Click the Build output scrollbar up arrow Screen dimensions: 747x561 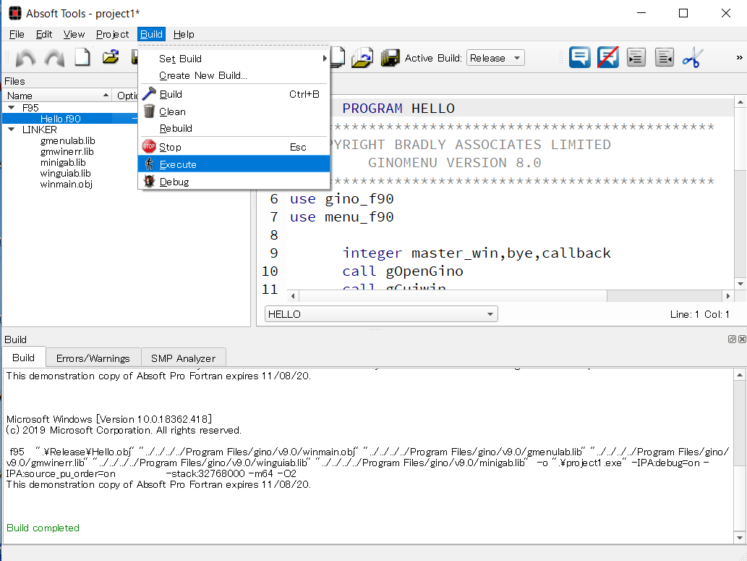point(740,376)
